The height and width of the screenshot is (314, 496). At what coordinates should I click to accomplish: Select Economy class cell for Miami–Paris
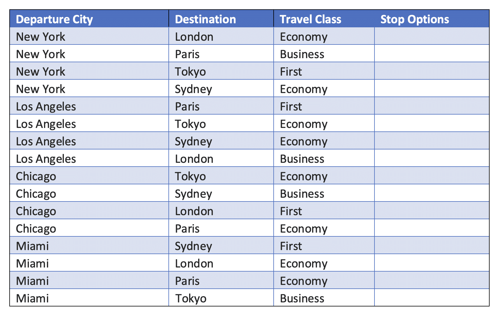[x=304, y=281]
